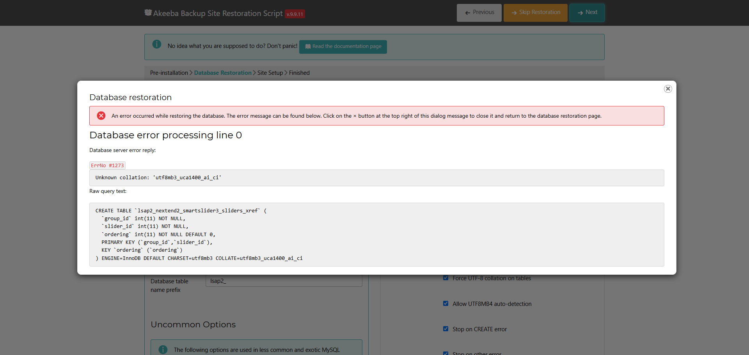Select Finished breadcrumb step
This screenshot has height=355, width=749.
click(299, 73)
